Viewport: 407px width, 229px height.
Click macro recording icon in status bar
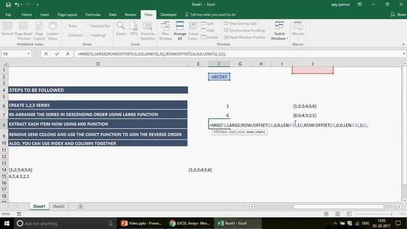click(19, 214)
